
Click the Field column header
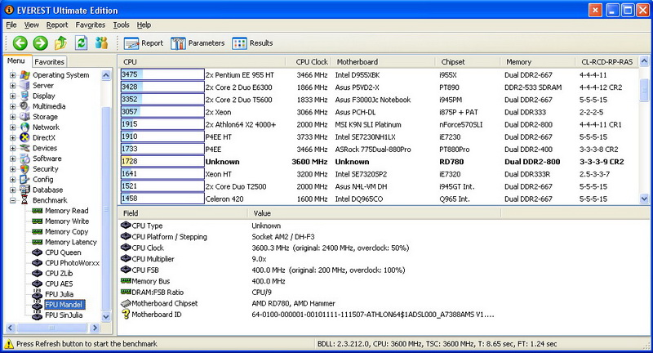[183, 213]
